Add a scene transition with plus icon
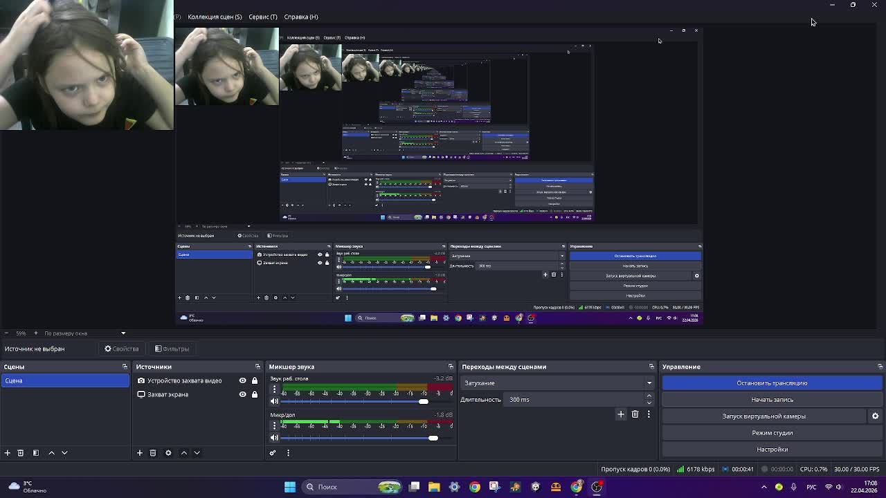The height and width of the screenshot is (498, 886). [621, 414]
